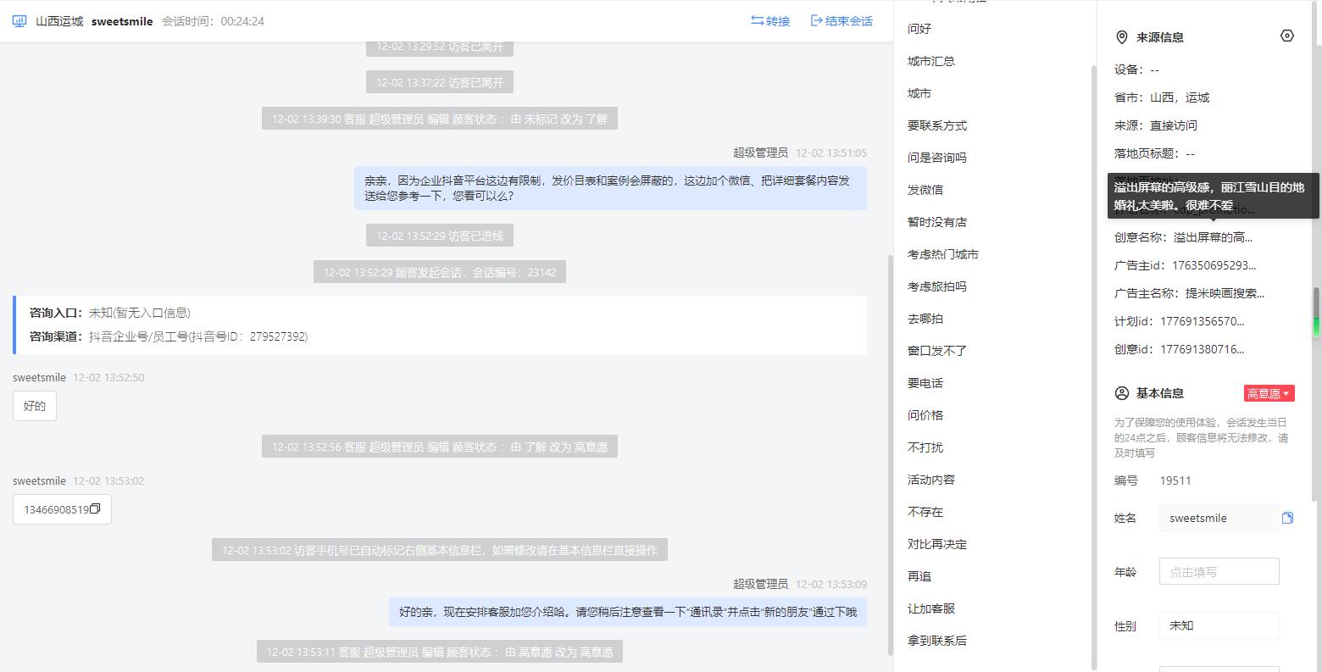Select quick reply 发微信
This screenshot has height=672, width=1322.
tap(925, 190)
